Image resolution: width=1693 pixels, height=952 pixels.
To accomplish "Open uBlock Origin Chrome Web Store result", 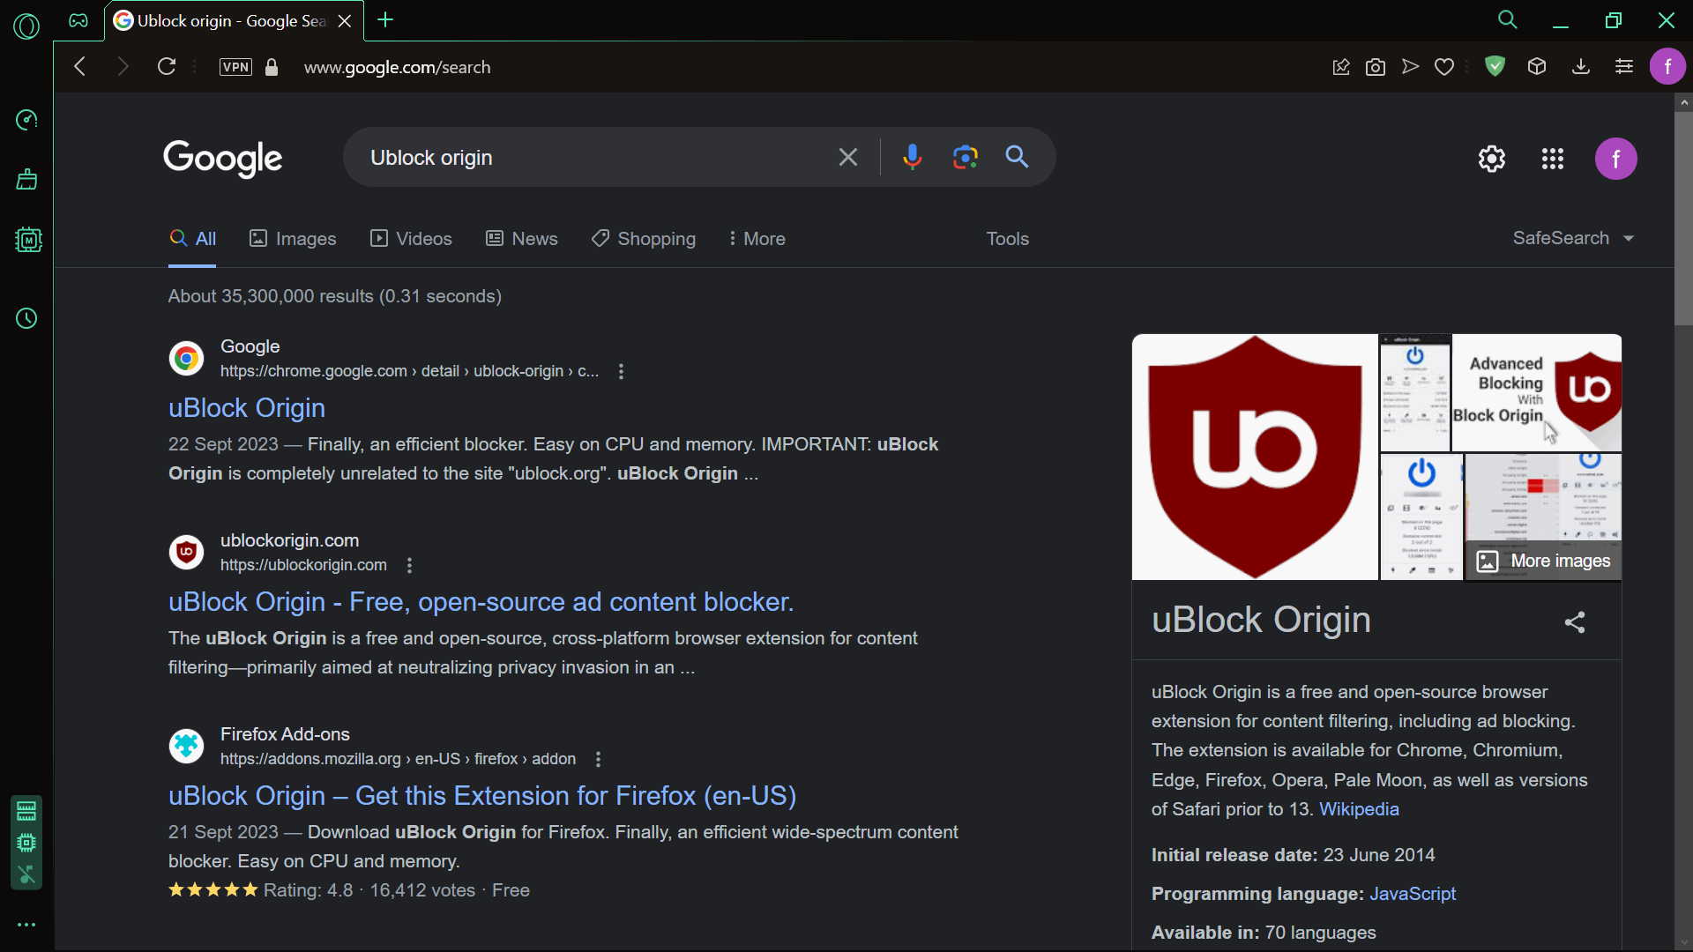I will [247, 408].
